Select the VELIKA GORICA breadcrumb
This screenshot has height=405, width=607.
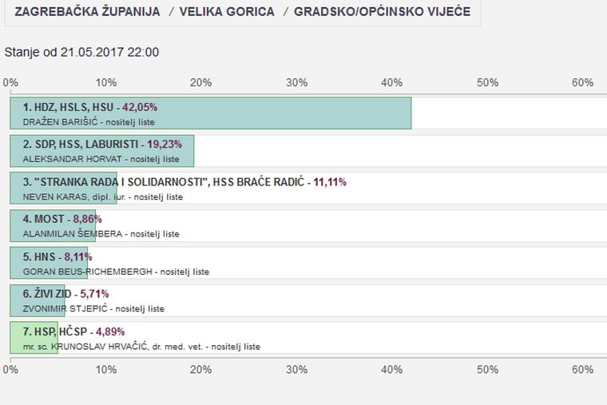click(227, 12)
